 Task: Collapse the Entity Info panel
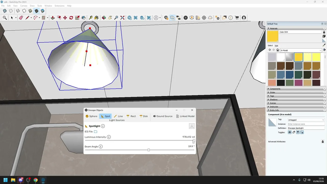pyautogui.click(x=296, y=110)
